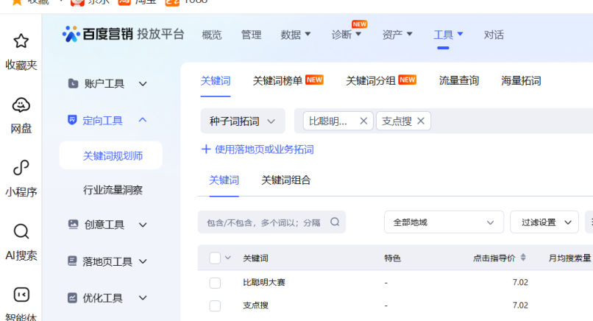Remove the 比聪明... seed word tag
This screenshot has width=593, height=321.
(363, 121)
